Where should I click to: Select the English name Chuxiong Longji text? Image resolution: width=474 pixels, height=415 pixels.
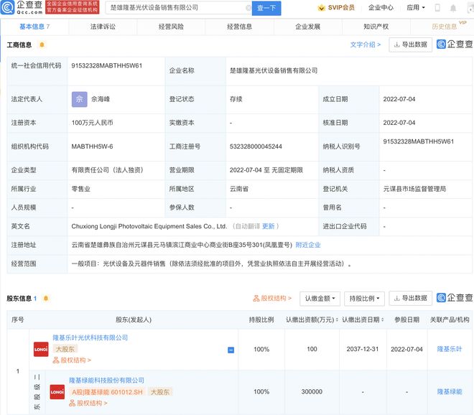point(149,226)
